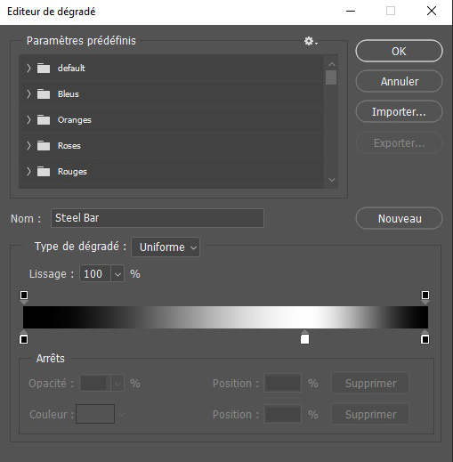Confirm the gradient with OK
The image size is (453, 462).
point(399,51)
